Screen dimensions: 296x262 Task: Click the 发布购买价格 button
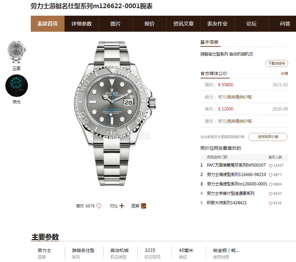coord(268,137)
